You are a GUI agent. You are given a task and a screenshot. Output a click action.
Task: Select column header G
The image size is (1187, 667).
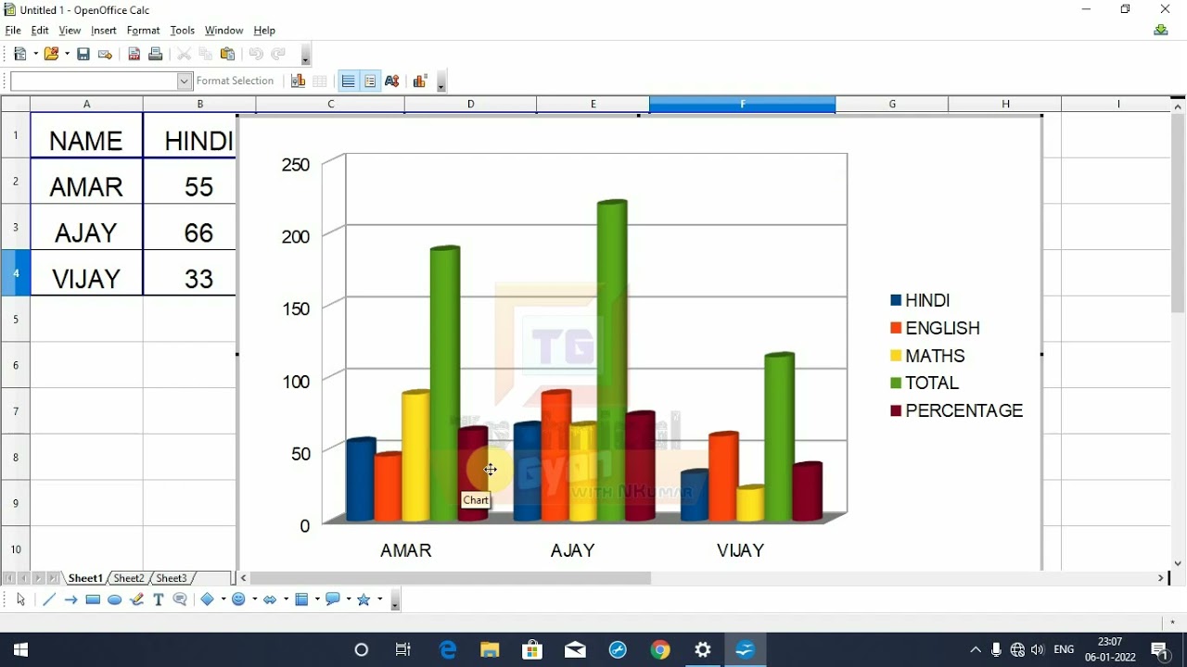[x=892, y=105]
